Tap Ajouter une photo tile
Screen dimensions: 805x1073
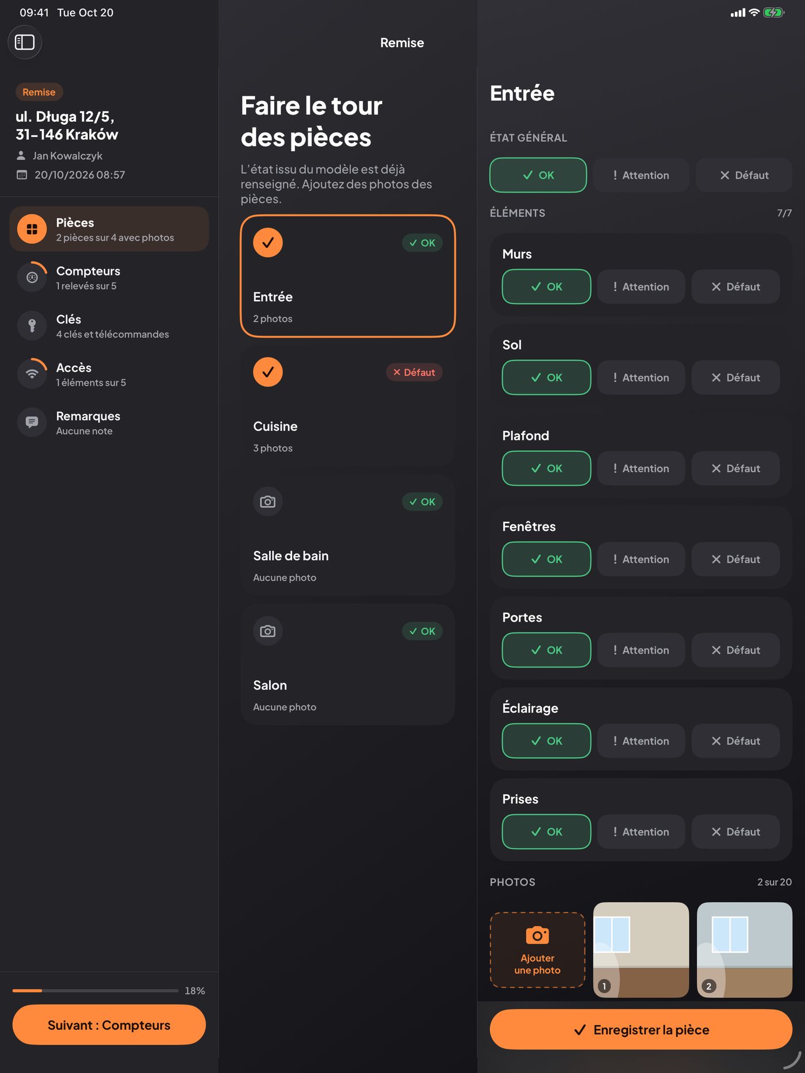538,950
